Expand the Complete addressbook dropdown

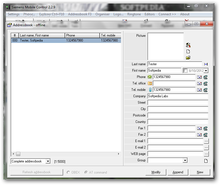pos(48,161)
